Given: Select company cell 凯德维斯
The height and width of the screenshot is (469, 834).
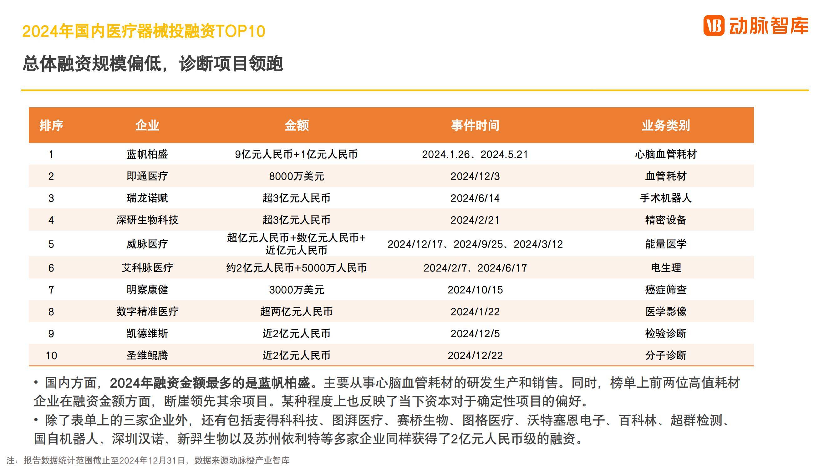Looking at the screenshot, I should tap(147, 333).
